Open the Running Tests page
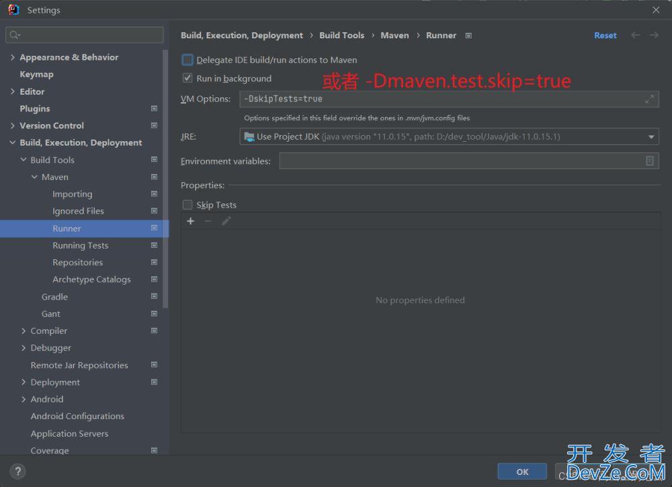This screenshot has height=487, width=672. click(80, 245)
